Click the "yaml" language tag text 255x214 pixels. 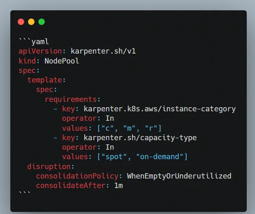[40, 42]
